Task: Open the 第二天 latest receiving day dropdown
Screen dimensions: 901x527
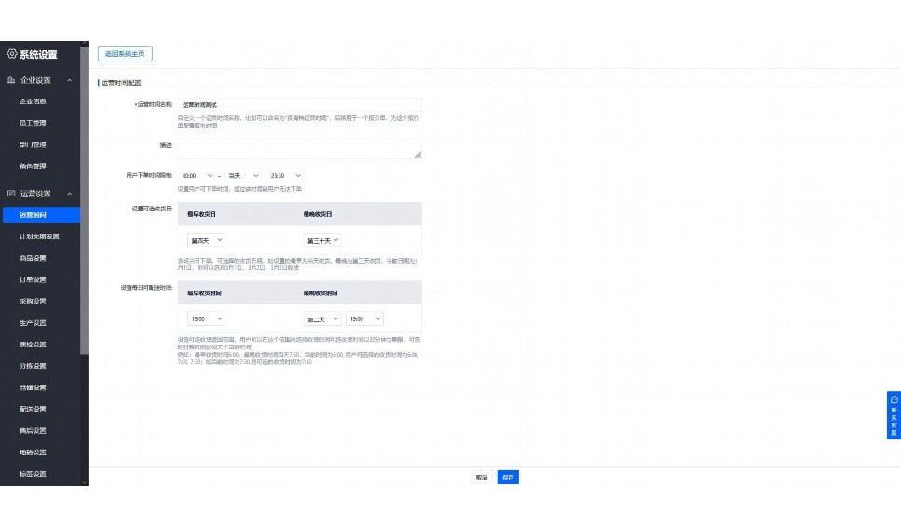Action: tap(322, 318)
